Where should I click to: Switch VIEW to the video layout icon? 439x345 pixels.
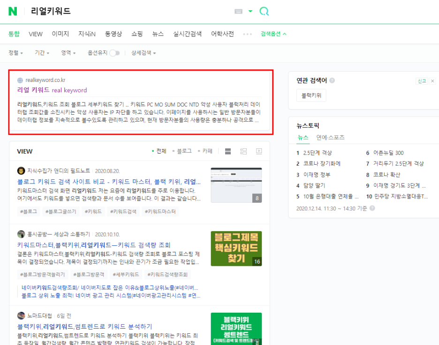259,151
